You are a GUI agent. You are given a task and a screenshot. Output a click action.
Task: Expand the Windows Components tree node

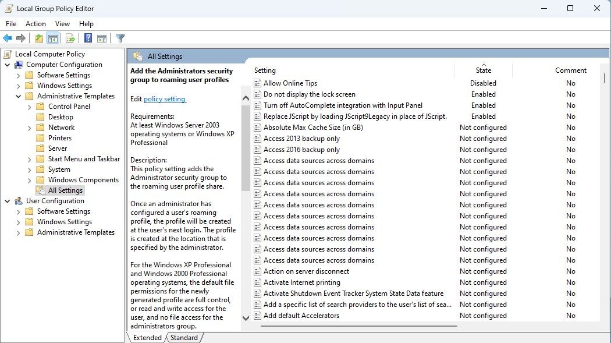29,181
